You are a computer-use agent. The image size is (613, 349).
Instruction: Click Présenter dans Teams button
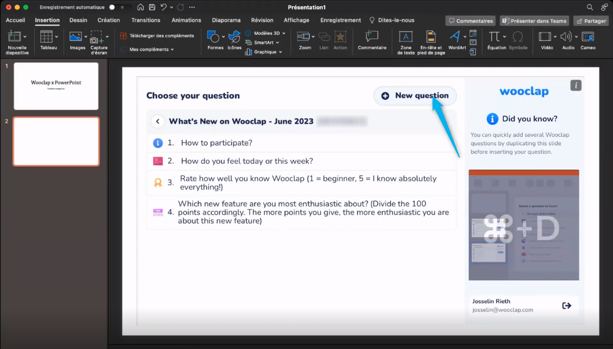pyautogui.click(x=534, y=21)
